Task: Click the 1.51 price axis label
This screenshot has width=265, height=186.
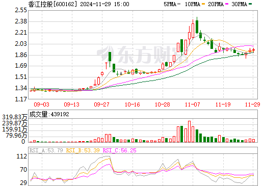Action: coord(21,77)
